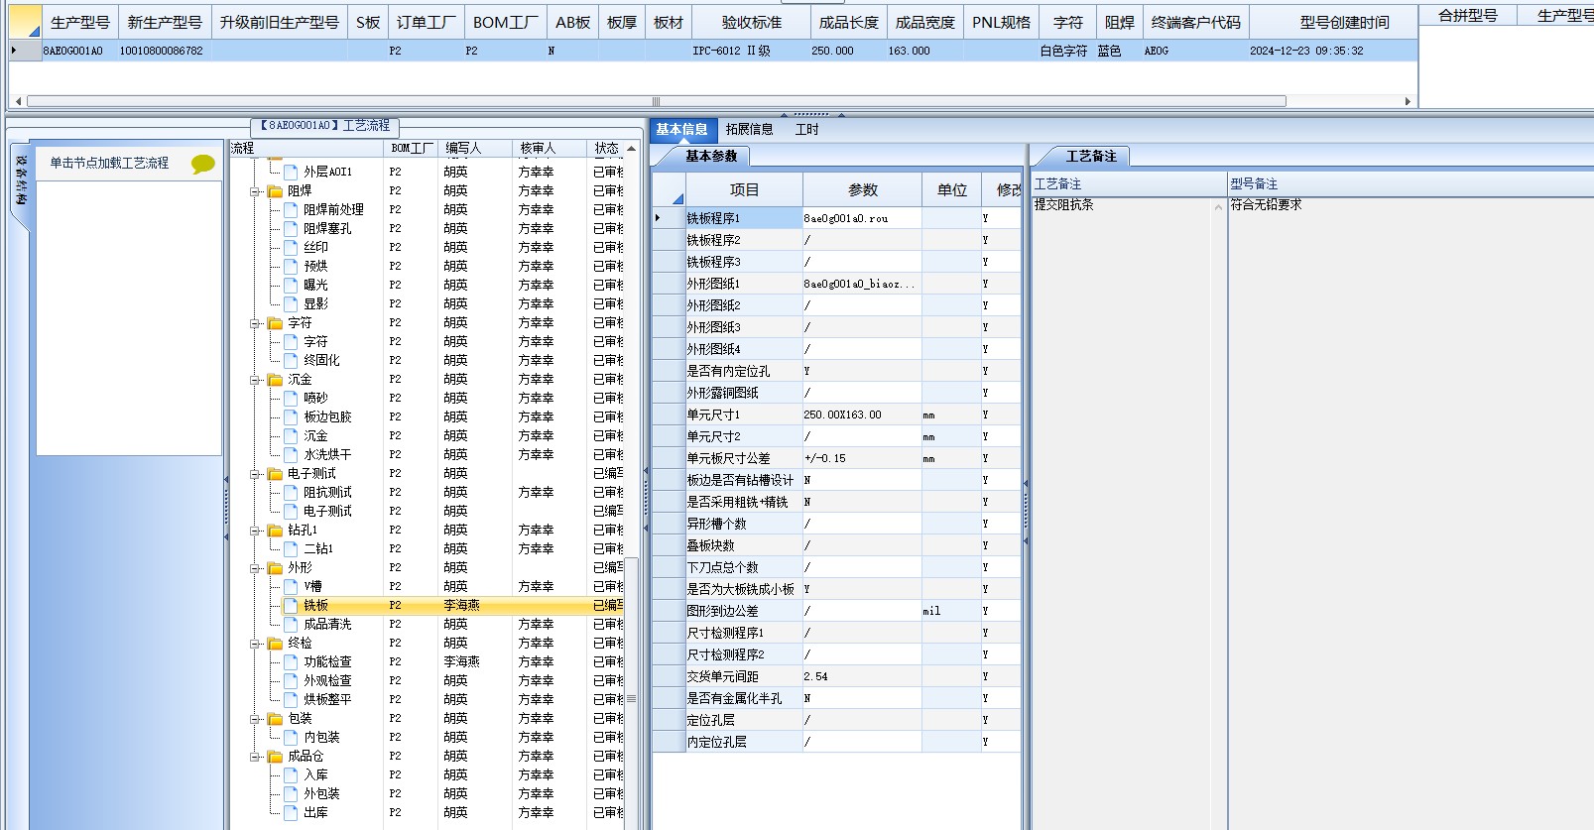Image resolution: width=1594 pixels, height=830 pixels.
Task: Click the 钻孔1 folder icon
Action: (x=275, y=531)
